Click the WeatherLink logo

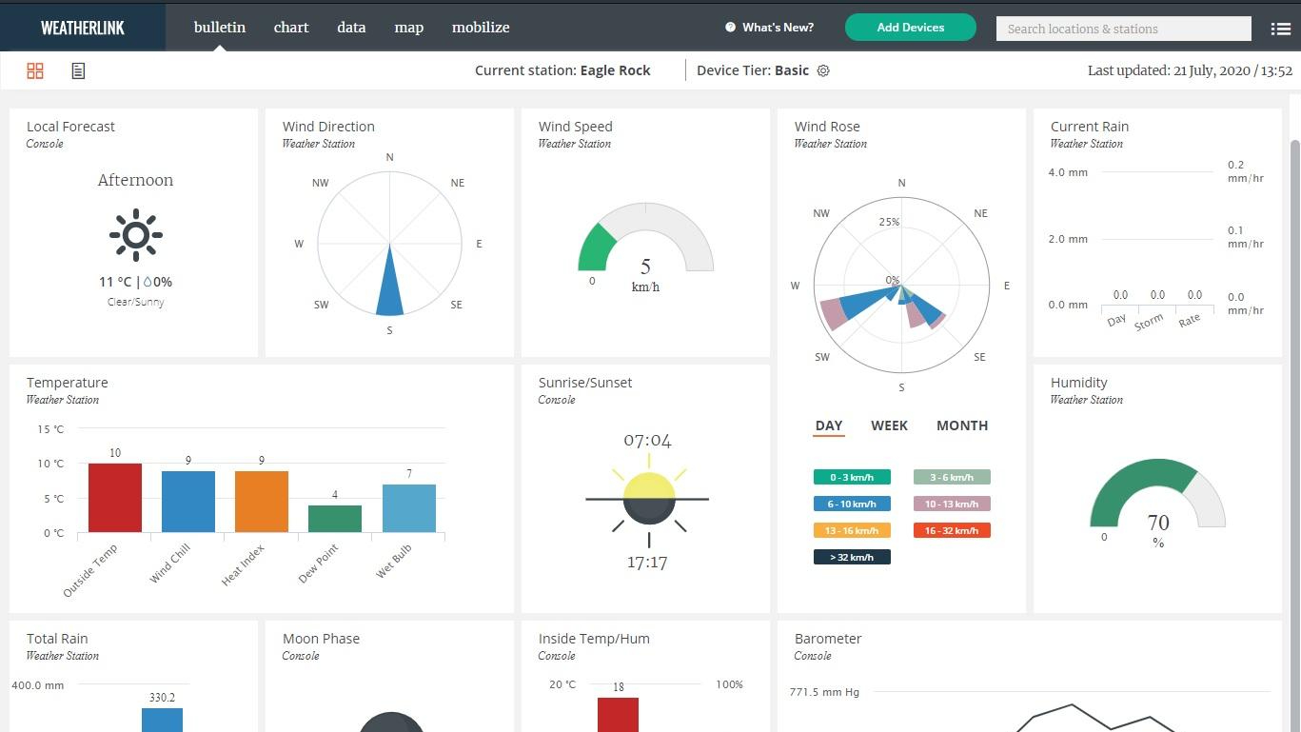(x=83, y=28)
